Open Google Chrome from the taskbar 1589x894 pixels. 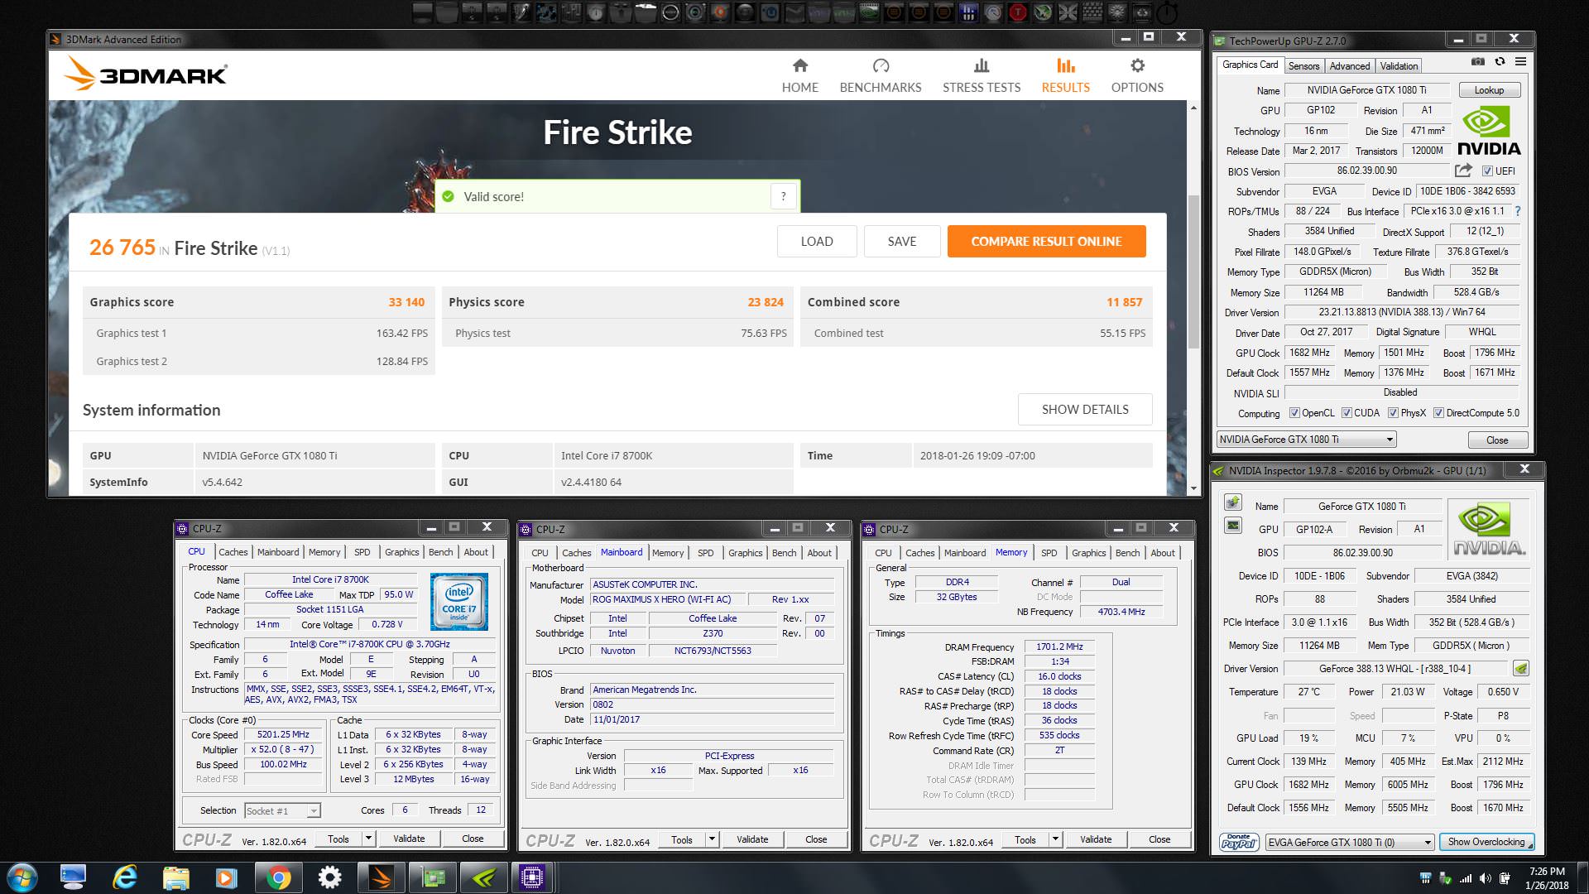278,877
